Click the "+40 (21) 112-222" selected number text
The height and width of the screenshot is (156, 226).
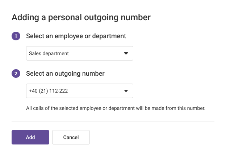[49, 91]
